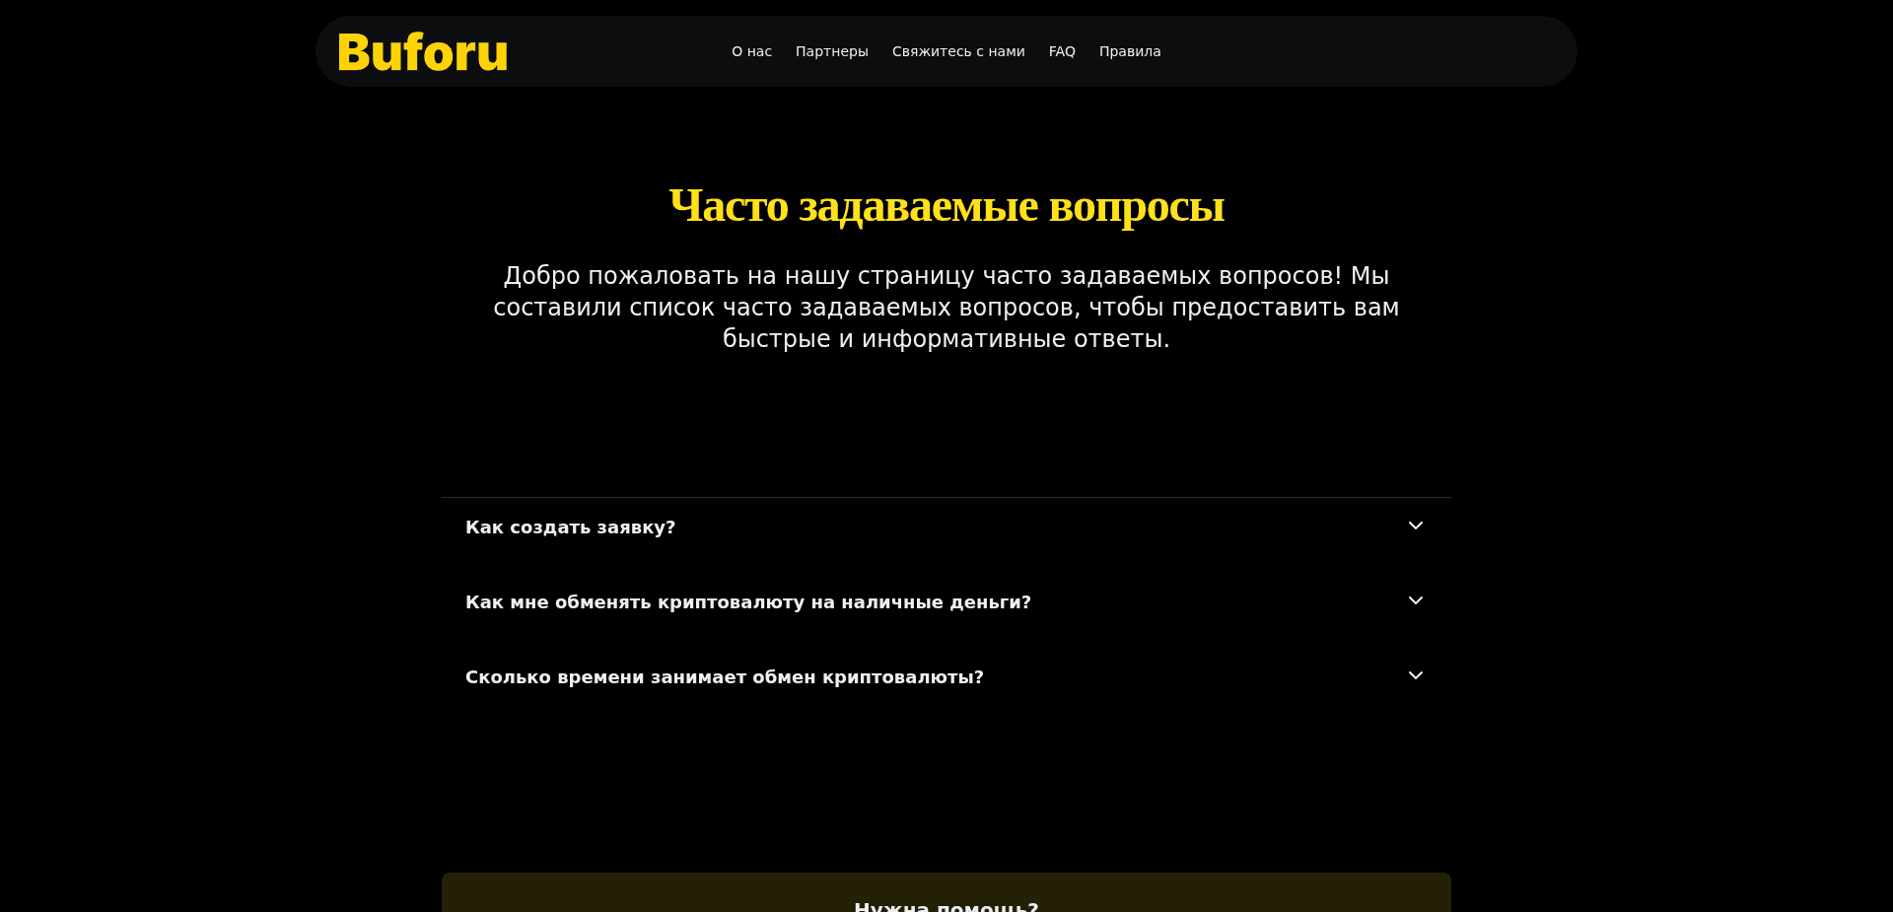1893x912 pixels.
Task: Open the "Партнеры" section
Action: click(x=831, y=51)
